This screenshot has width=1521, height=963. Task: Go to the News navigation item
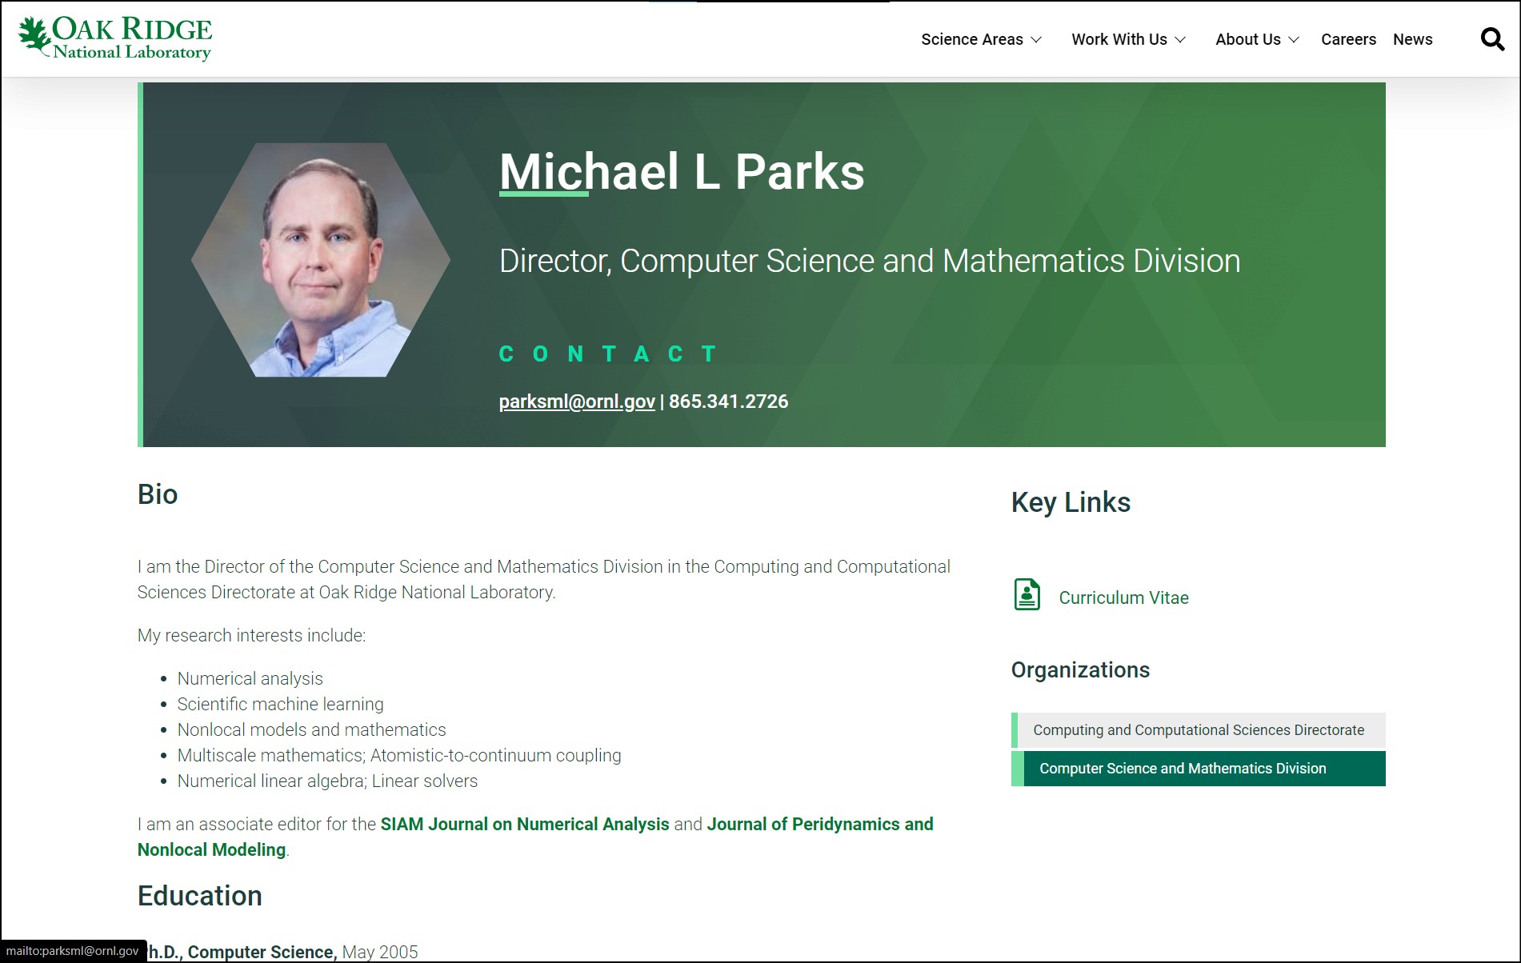pyautogui.click(x=1412, y=39)
